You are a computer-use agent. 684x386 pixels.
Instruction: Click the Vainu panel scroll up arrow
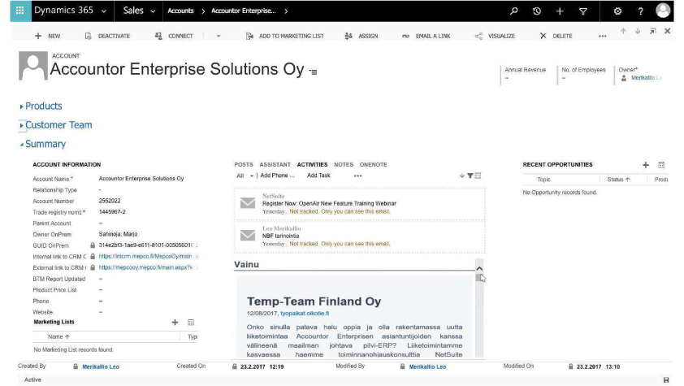[479, 269]
